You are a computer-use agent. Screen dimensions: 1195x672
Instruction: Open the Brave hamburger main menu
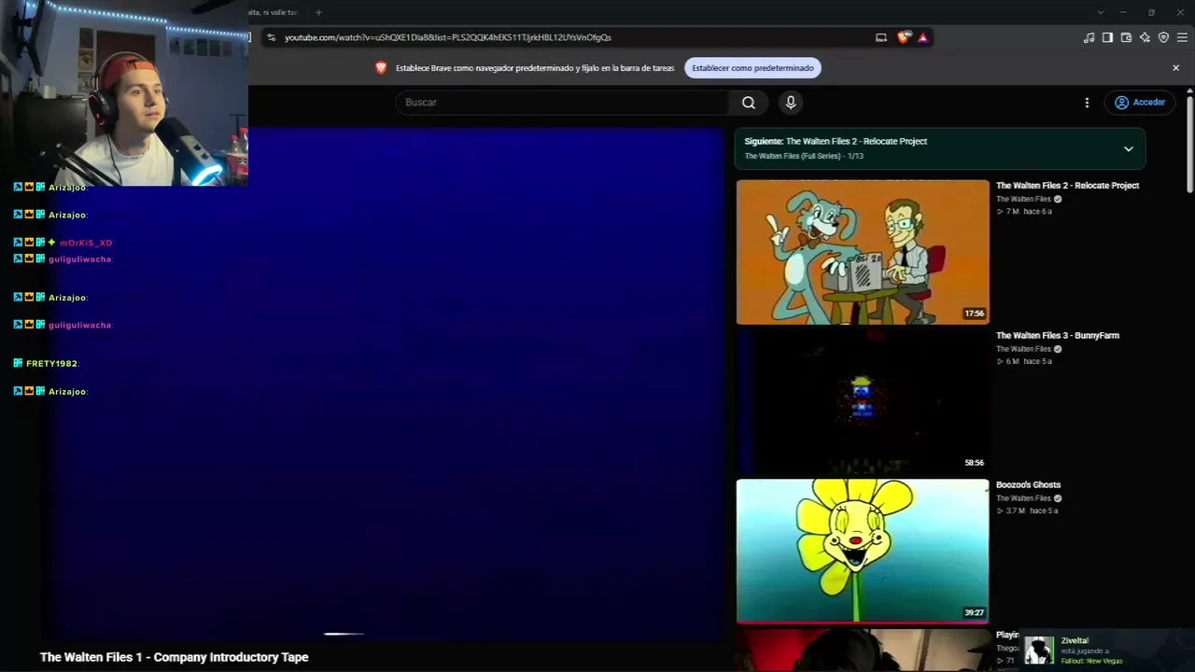click(1183, 37)
